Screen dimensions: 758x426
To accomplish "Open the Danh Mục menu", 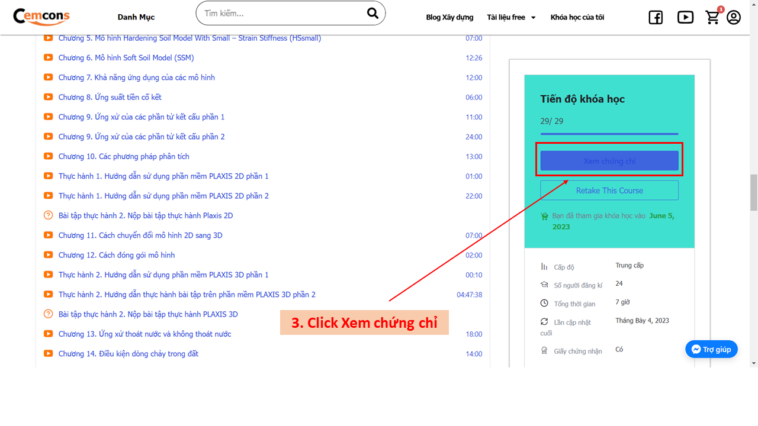I will (x=136, y=17).
